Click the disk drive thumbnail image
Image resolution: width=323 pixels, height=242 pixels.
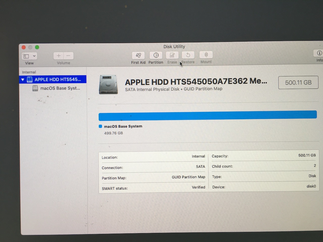click(x=108, y=84)
